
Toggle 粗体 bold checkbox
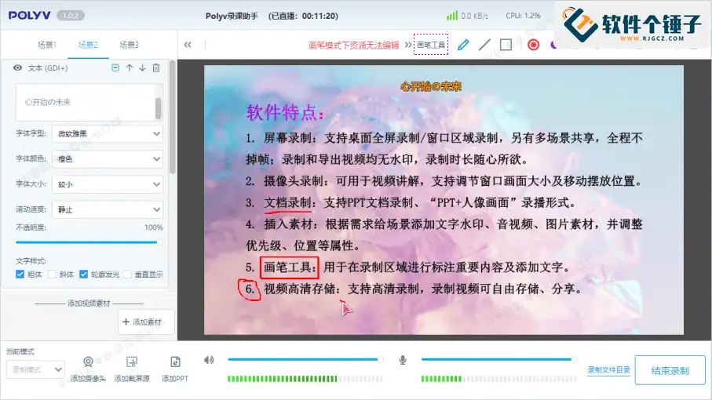[20, 274]
